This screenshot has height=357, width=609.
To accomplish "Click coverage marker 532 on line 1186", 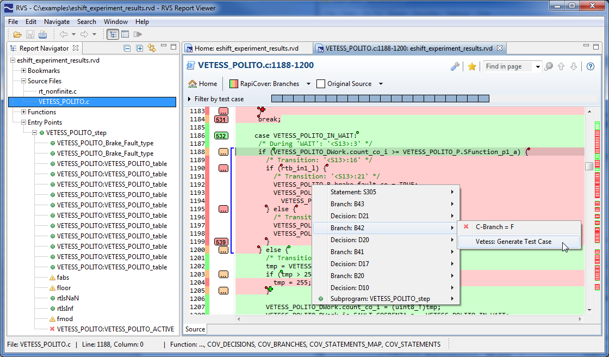I will point(221,136).
